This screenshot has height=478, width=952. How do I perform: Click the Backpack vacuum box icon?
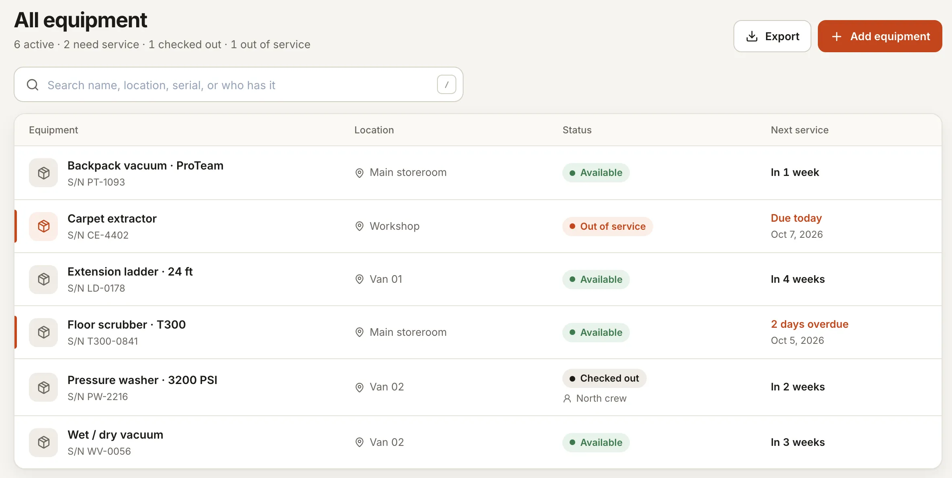coord(43,173)
